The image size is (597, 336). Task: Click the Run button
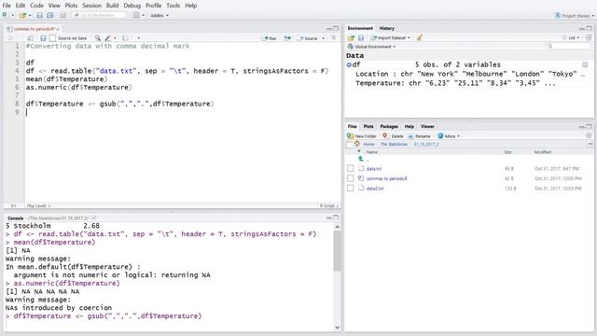tap(270, 38)
